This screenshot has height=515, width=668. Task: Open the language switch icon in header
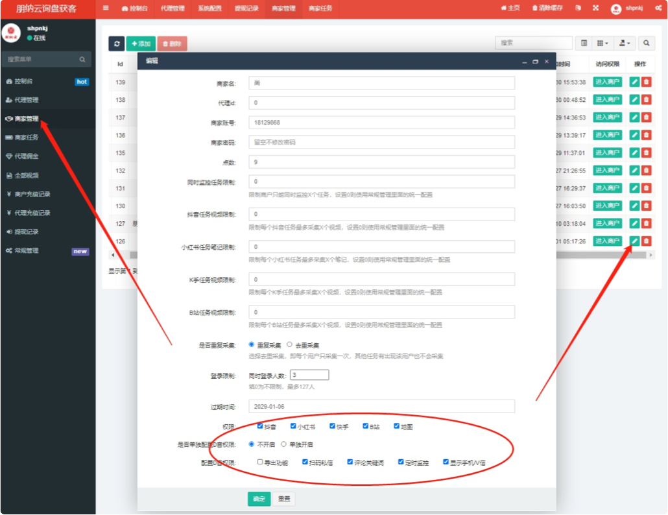point(578,8)
